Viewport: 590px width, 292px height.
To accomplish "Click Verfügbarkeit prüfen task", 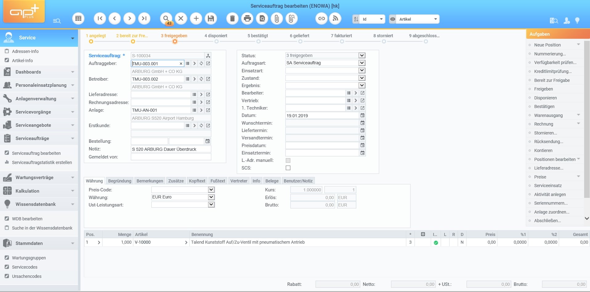I will coord(555,62).
